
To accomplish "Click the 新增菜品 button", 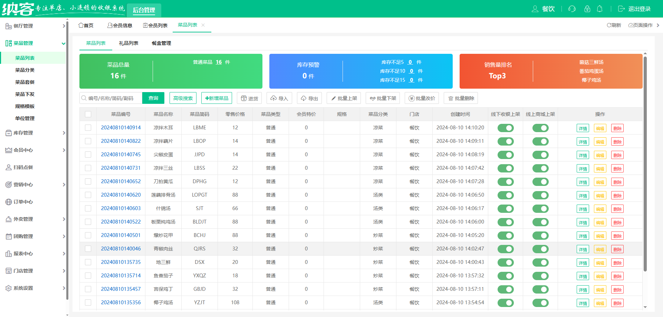I will pyautogui.click(x=217, y=98).
